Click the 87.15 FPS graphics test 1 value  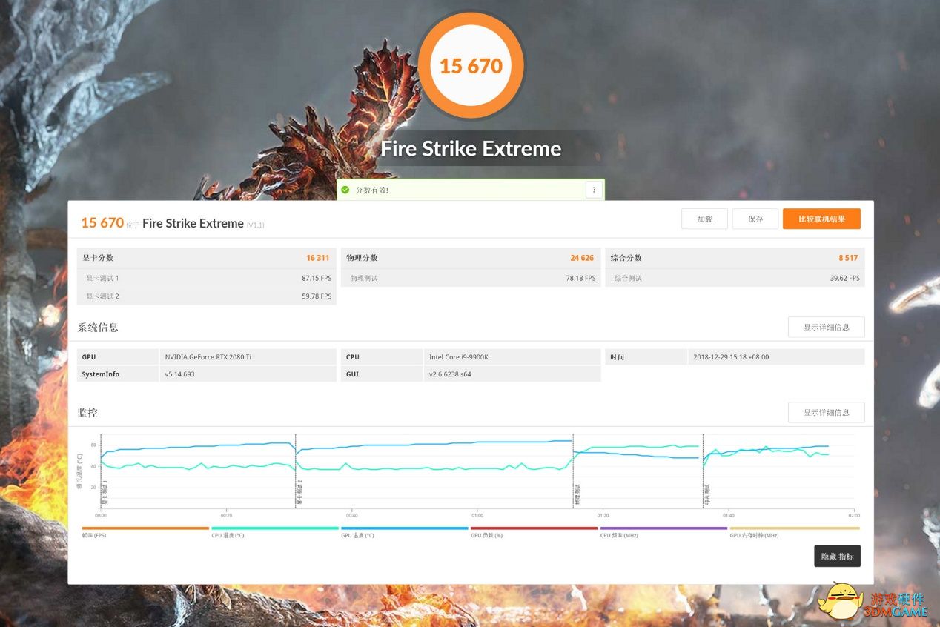tap(317, 278)
